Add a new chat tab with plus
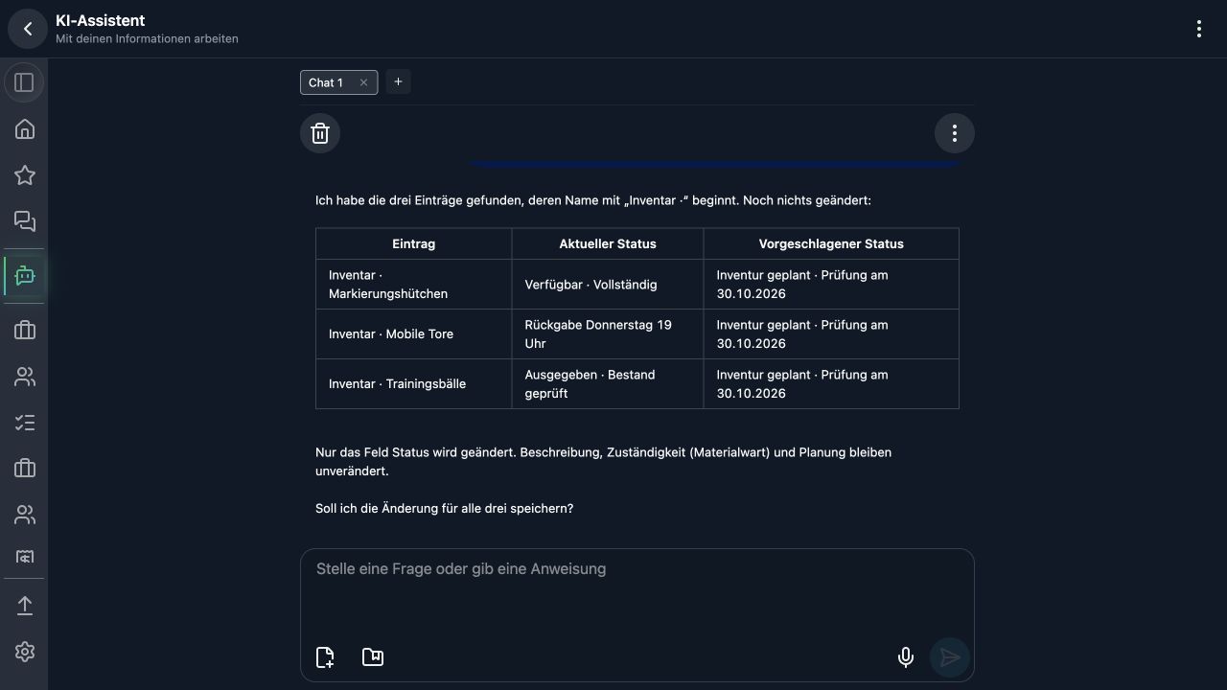 point(398,81)
